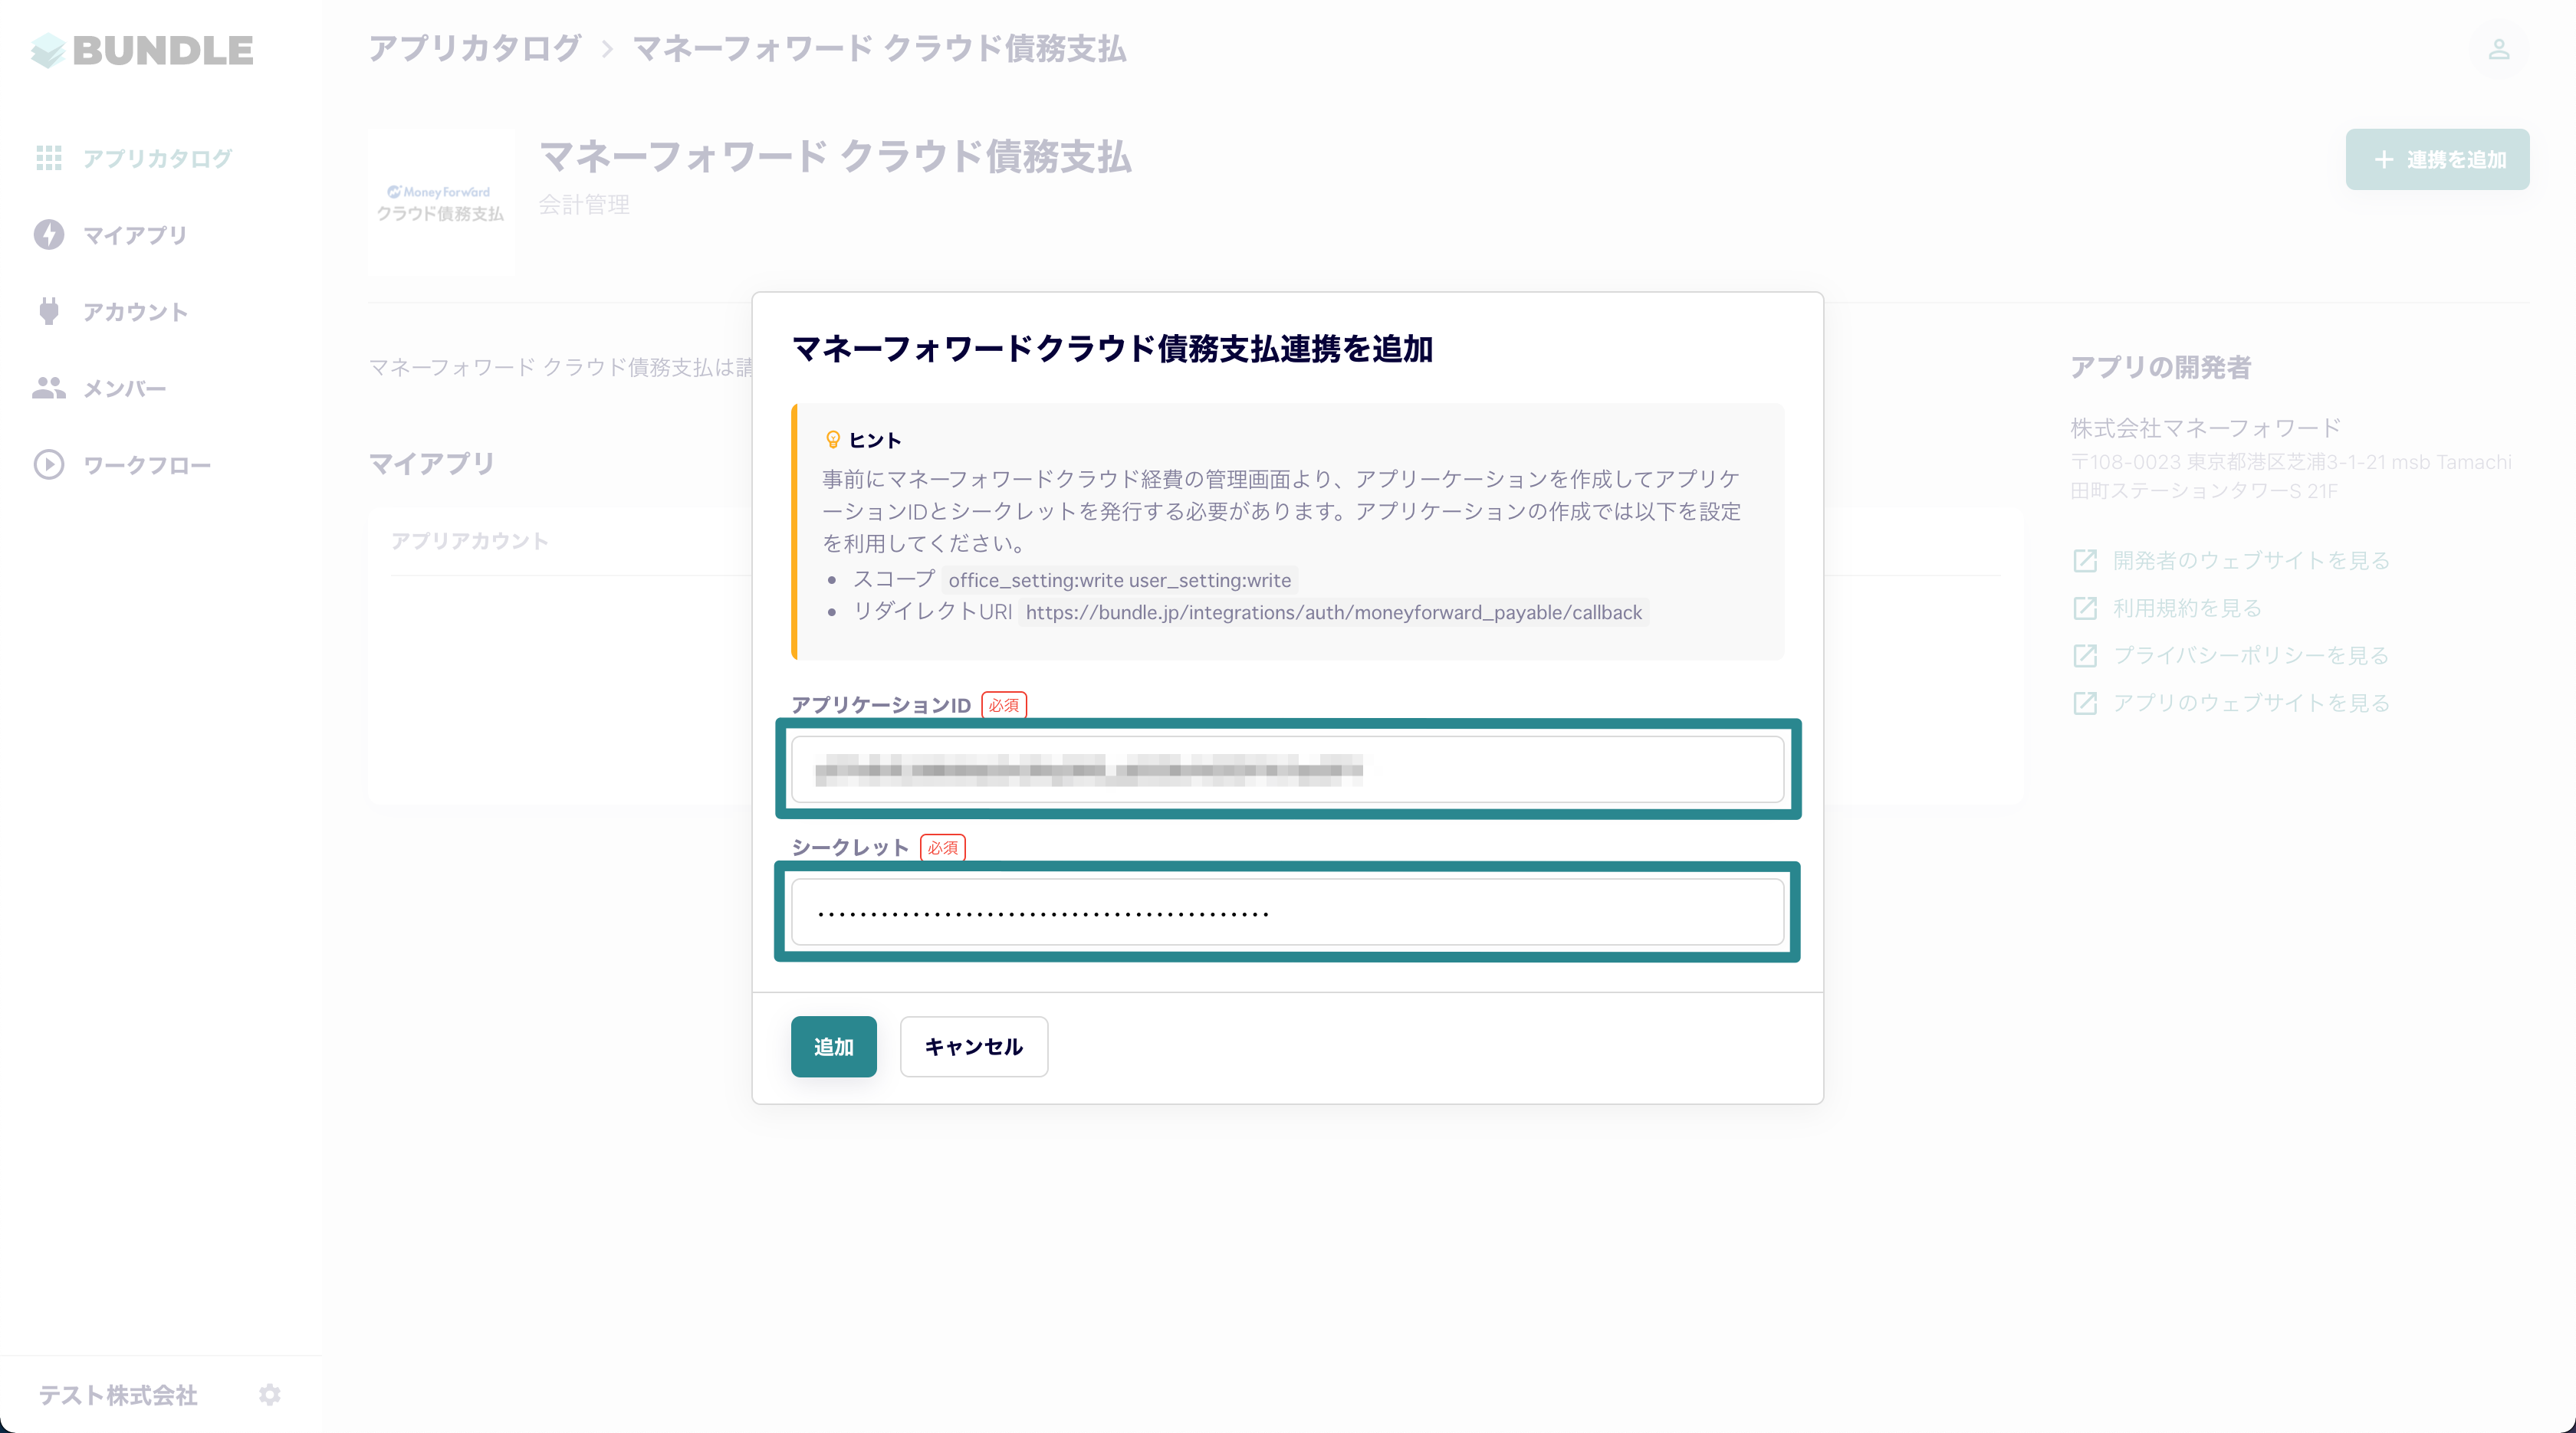Click external-link icon for 開発者のウェブサイトを見る
Viewport: 2576px width, 1433px height.
click(2085, 561)
